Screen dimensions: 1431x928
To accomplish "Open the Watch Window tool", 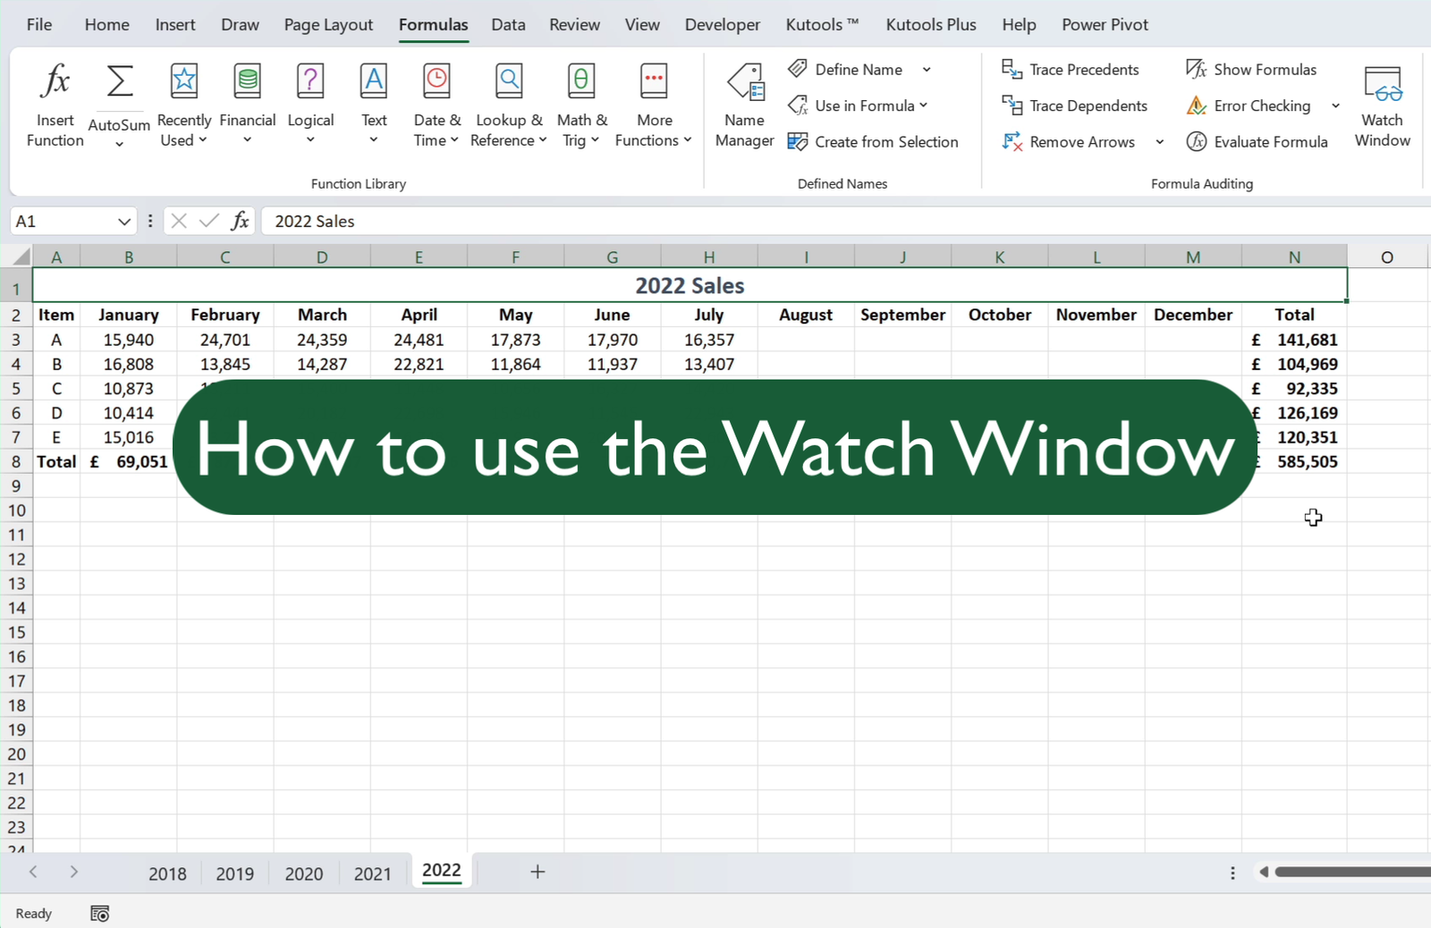I will click(1382, 105).
